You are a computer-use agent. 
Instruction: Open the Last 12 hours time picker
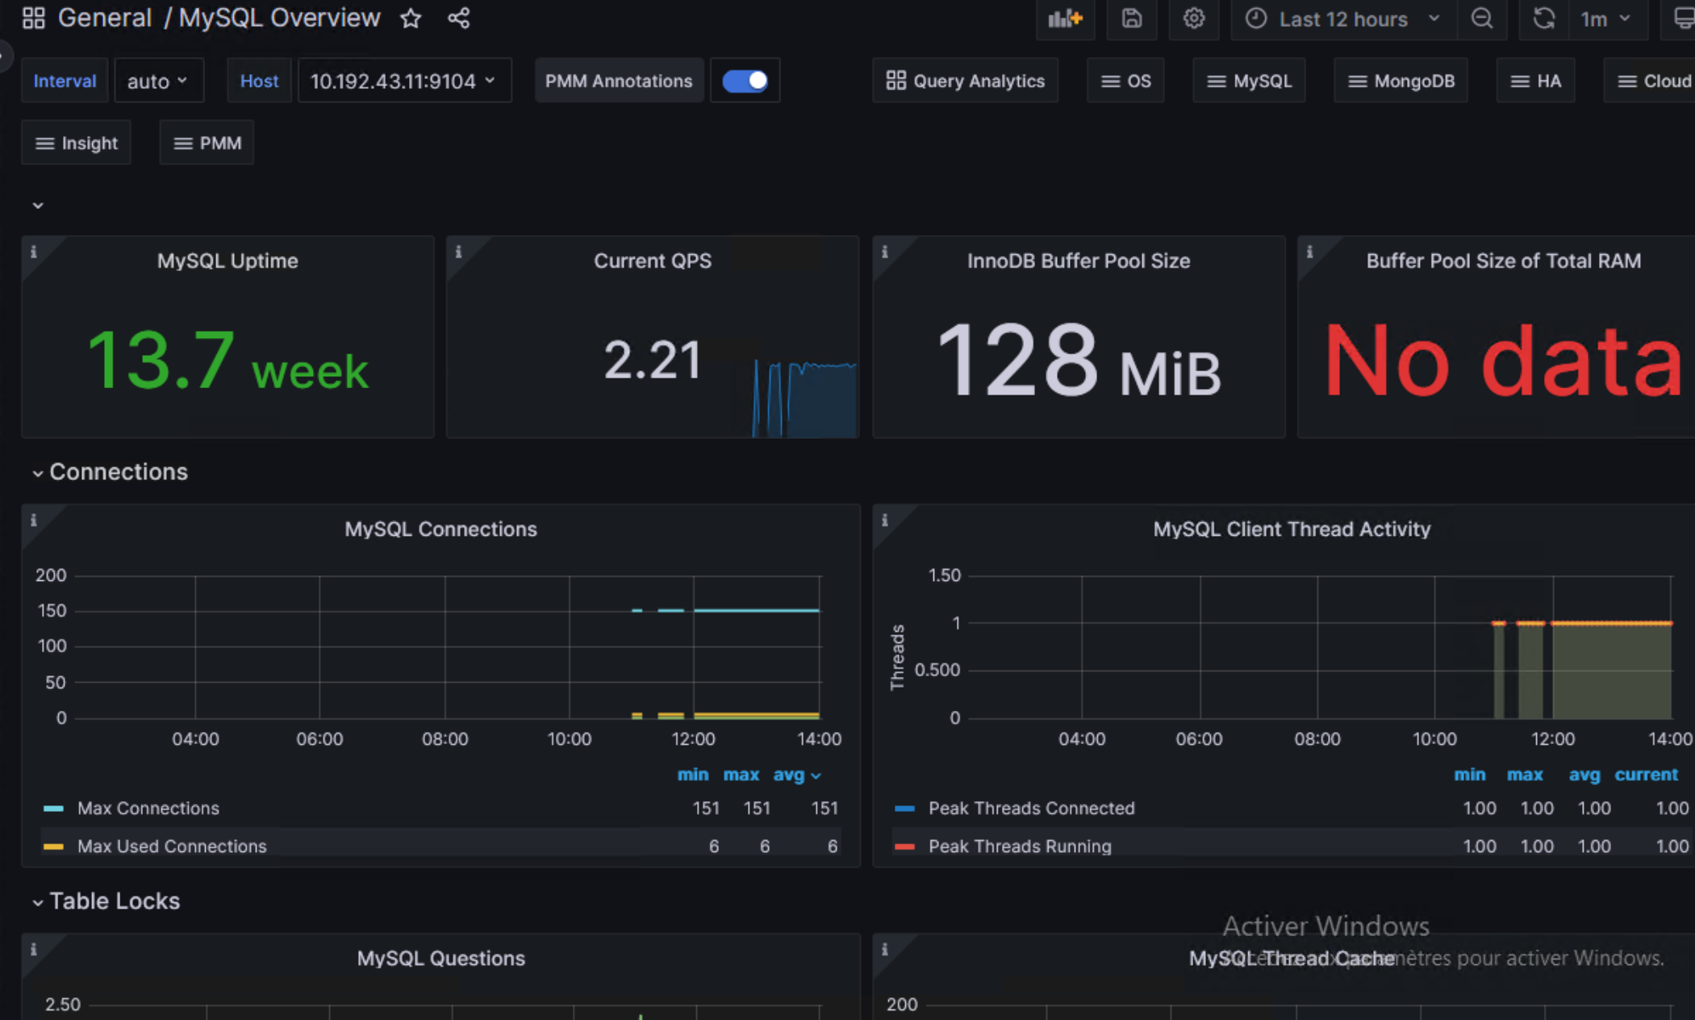[x=1343, y=19]
